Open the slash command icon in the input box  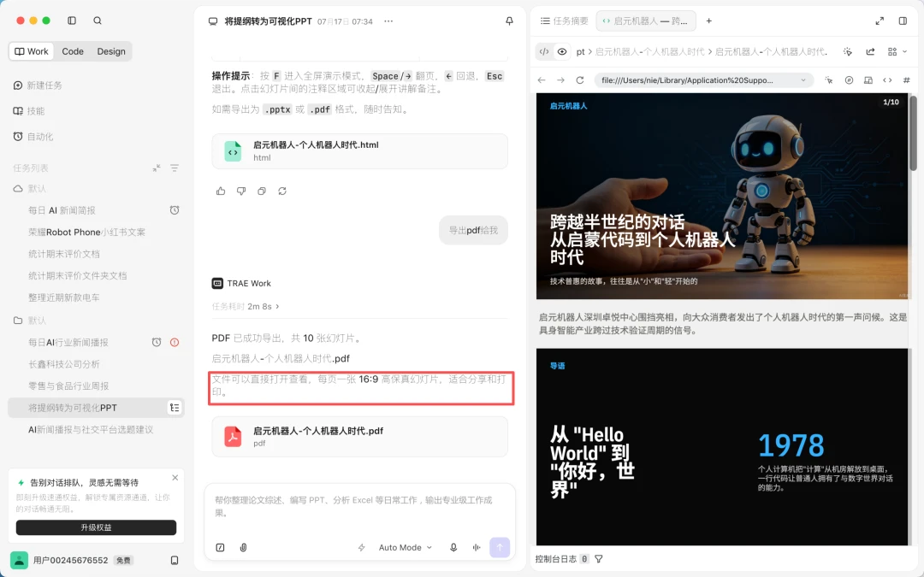220,547
